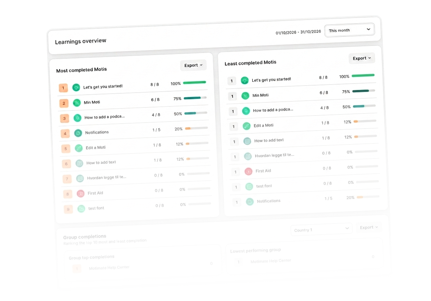The height and width of the screenshot is (301, 431).
Task: Select "Edit a Moti" title in Least completed Motis
Action: [263, 125]
